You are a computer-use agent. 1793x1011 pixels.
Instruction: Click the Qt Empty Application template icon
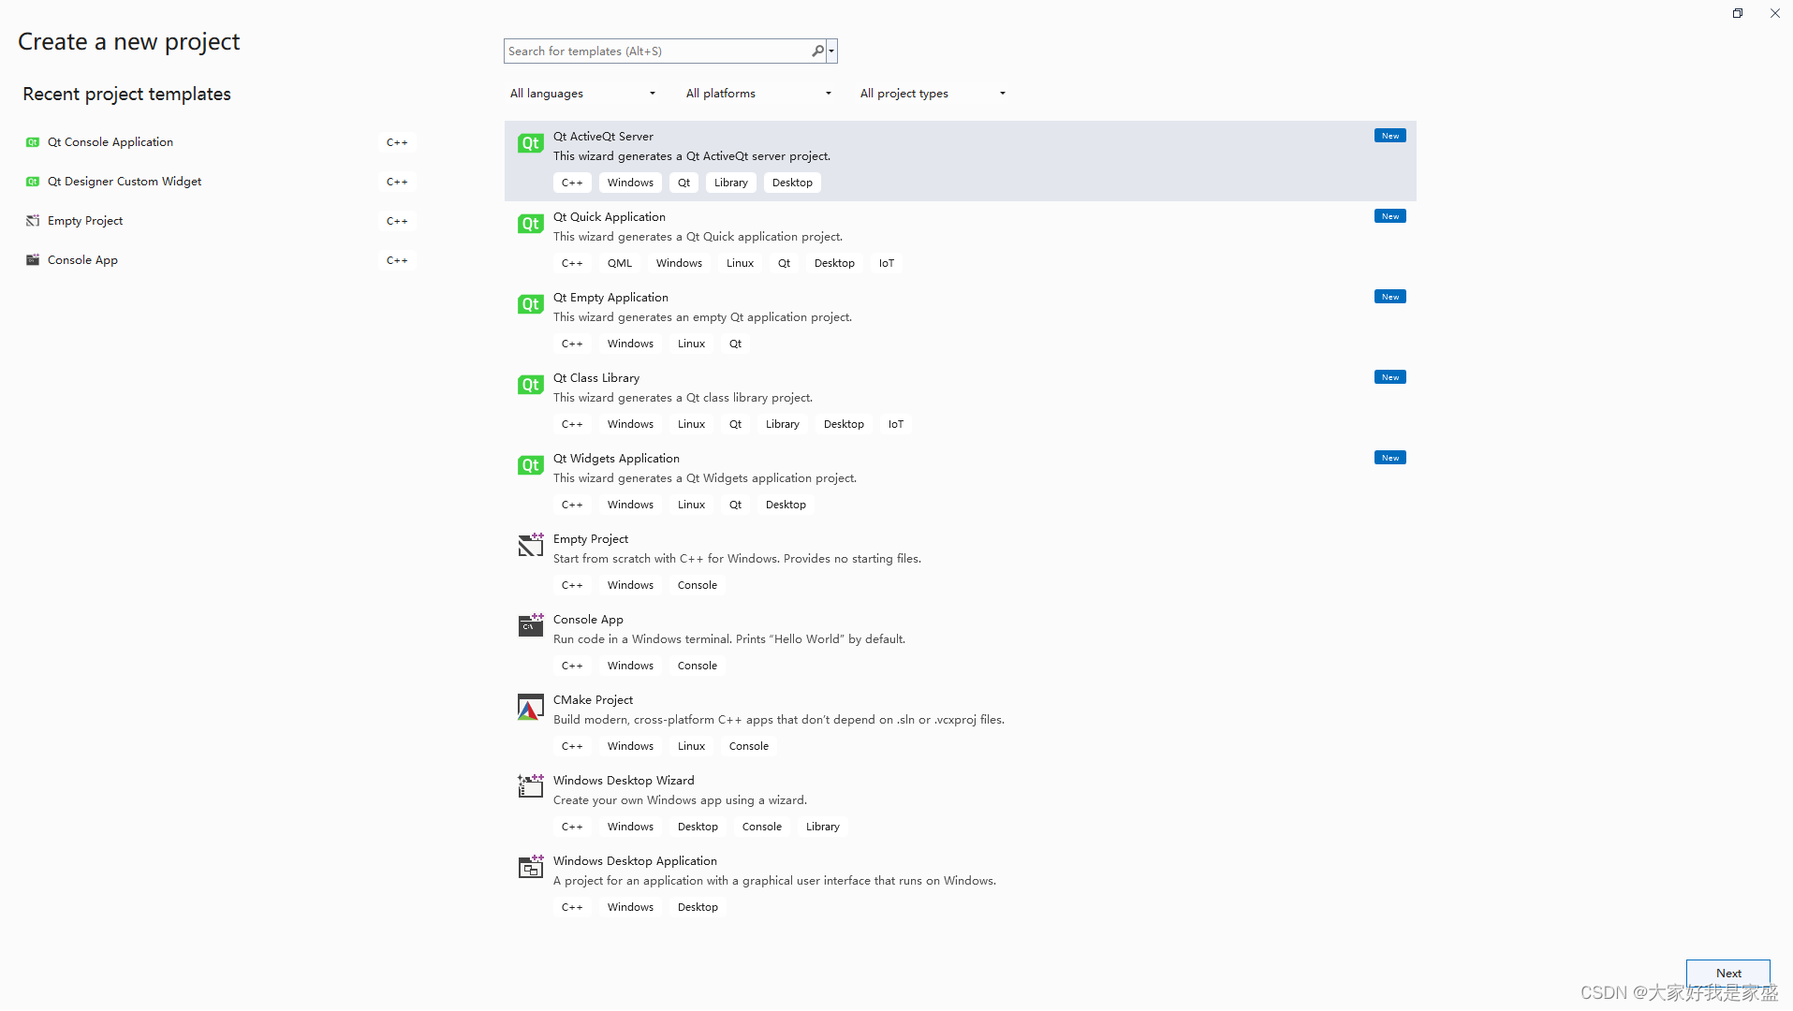530,304
